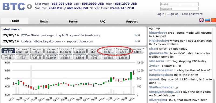216x103 pixels.
Task: Select the TRC/BTC pair button
Action: tap(66, 57)
